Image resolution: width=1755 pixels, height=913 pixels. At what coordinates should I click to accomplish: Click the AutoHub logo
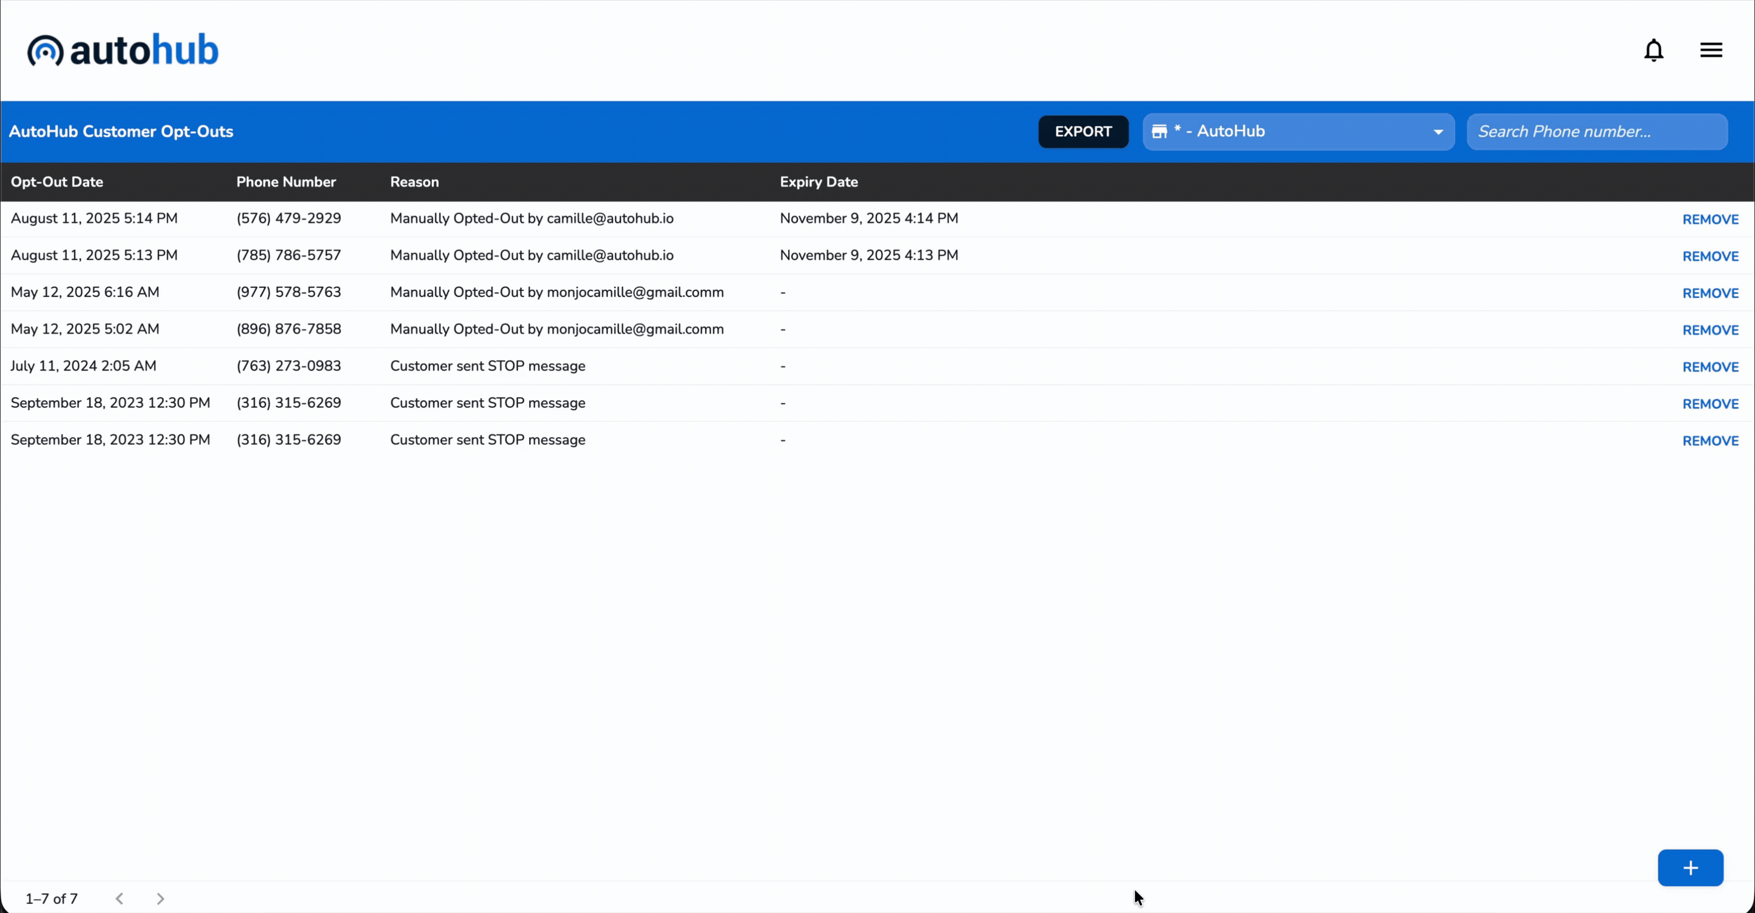pyautogui.click(x=123, y=50)
